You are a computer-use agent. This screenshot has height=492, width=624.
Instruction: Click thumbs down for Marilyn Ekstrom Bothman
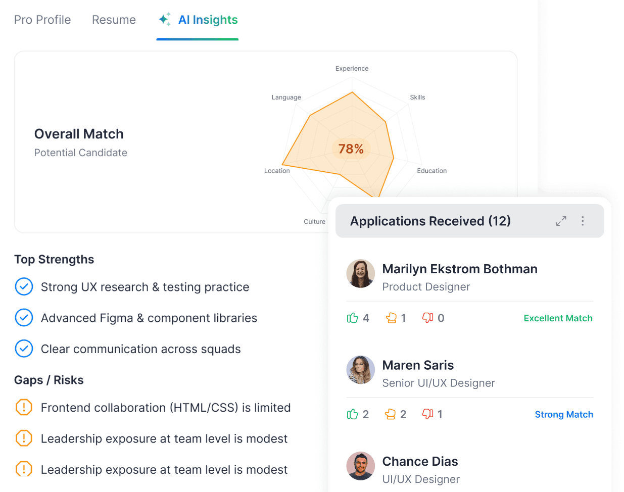click(x=428, y=318)
